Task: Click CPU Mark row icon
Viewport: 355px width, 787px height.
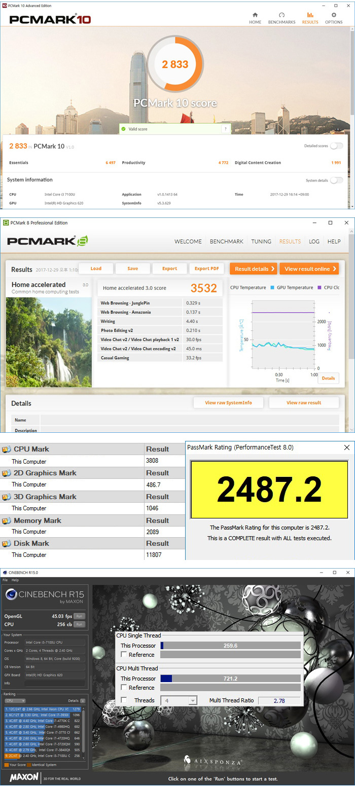Action: click(6, 449)
